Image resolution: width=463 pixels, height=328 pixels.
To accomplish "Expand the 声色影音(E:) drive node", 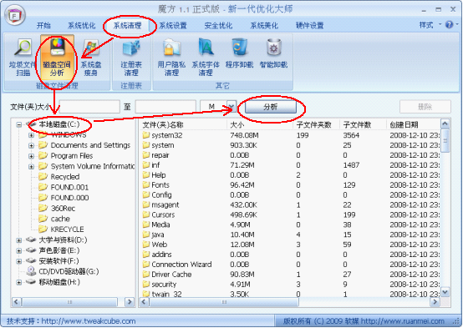I will click(19, 250).
